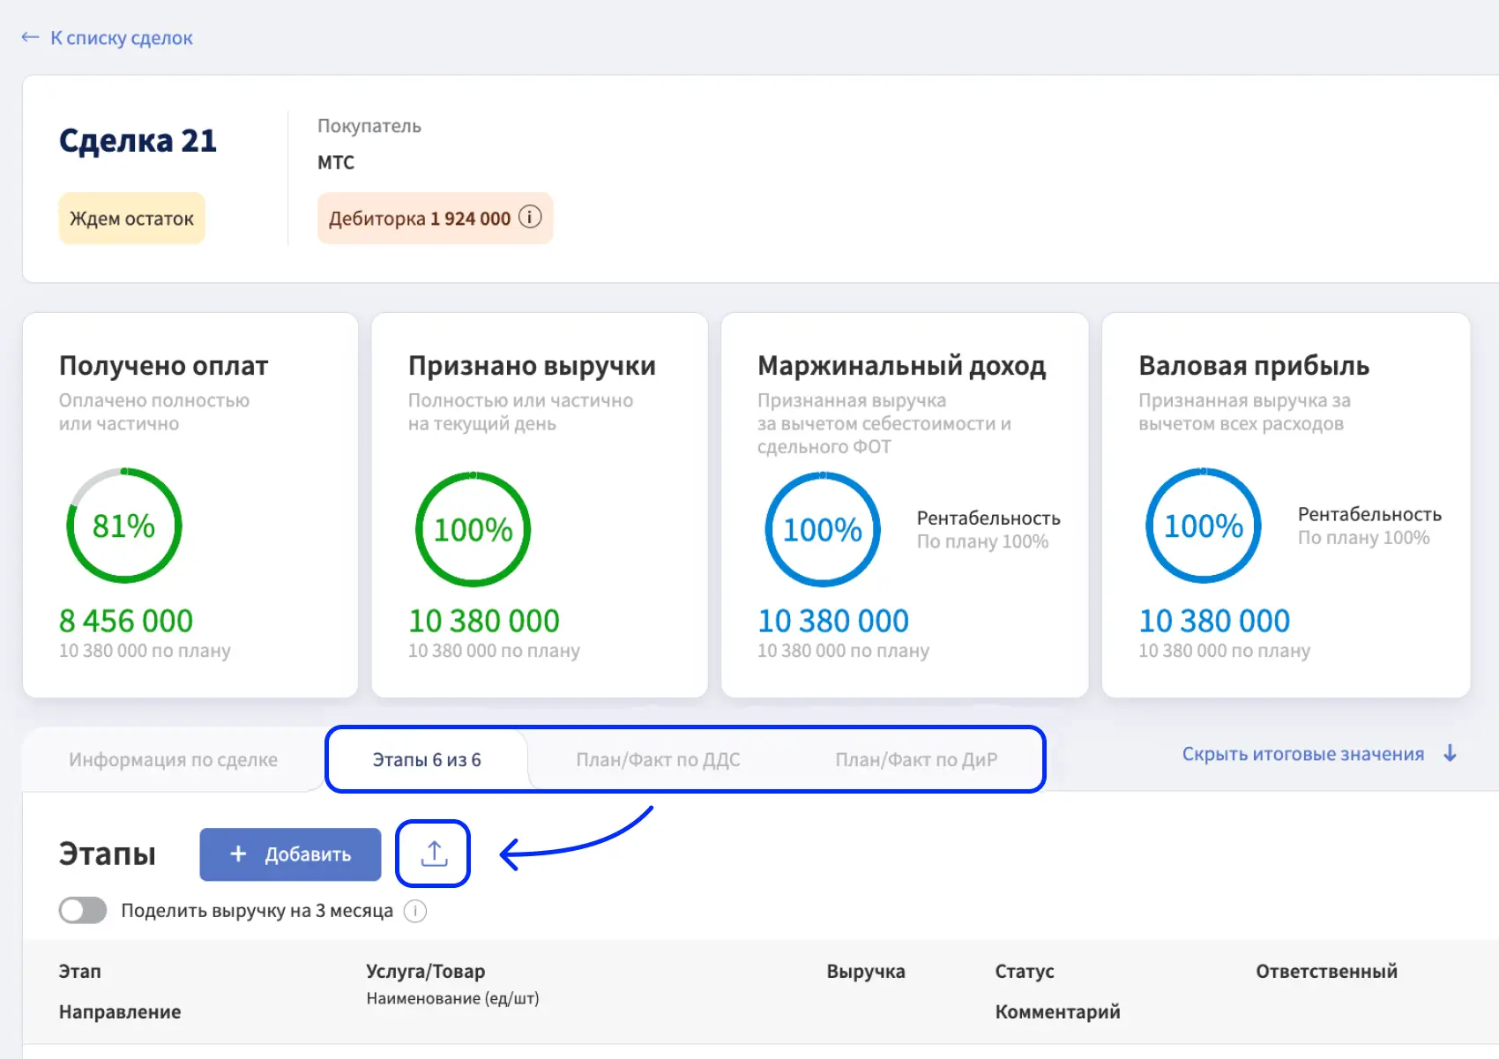1499x1059 pixels.
Task: Click the 'Статус' column header
Action: (x=1025, y=971)
